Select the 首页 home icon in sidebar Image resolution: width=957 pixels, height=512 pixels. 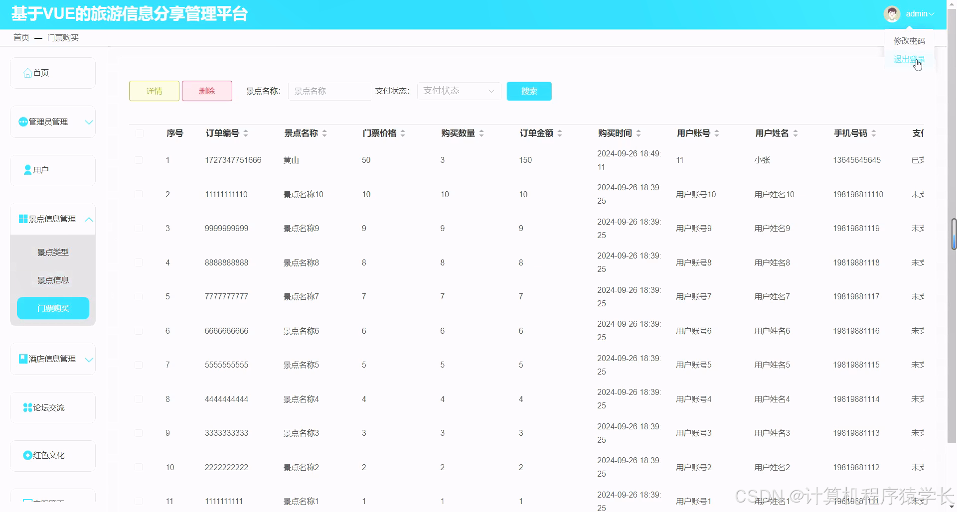click(x=27, y=73)
